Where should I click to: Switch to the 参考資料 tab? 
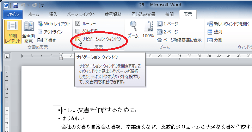coord(113,14)
